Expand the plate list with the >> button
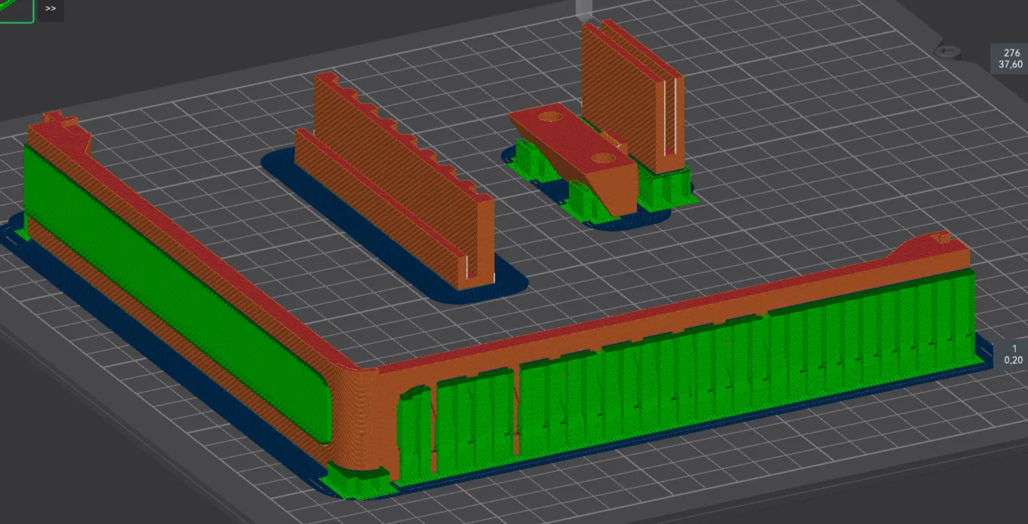 point(50,9)
